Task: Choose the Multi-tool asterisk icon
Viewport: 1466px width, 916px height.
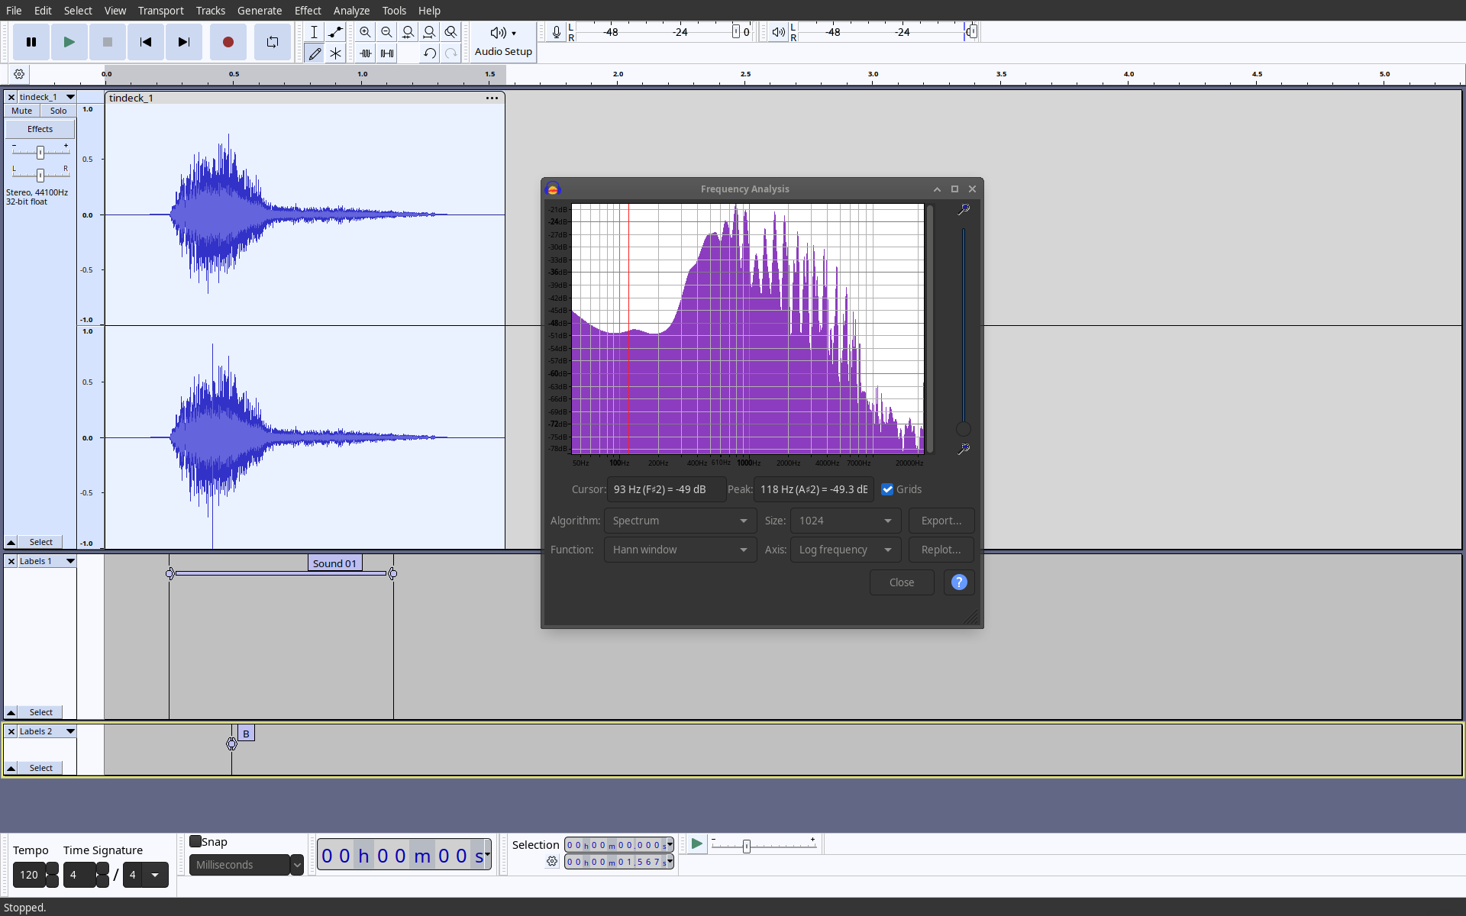Action: tap(335, 53)
